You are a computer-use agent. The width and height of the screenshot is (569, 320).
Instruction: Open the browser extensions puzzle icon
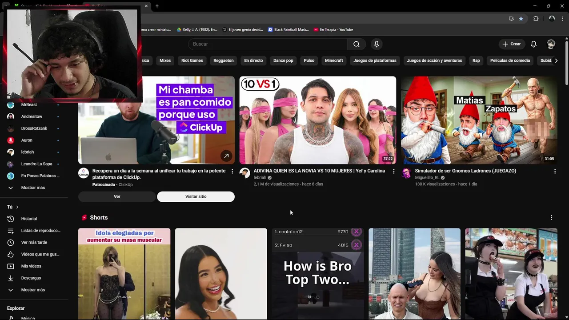click(536, 19)
